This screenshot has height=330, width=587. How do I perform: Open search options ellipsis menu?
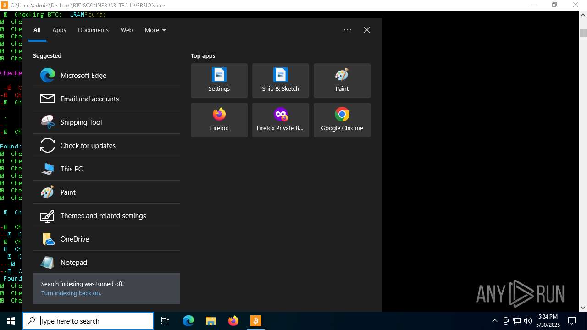(x=348, y=30)
